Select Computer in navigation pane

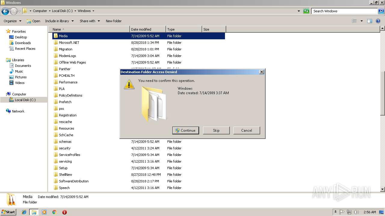coord(19,94)
